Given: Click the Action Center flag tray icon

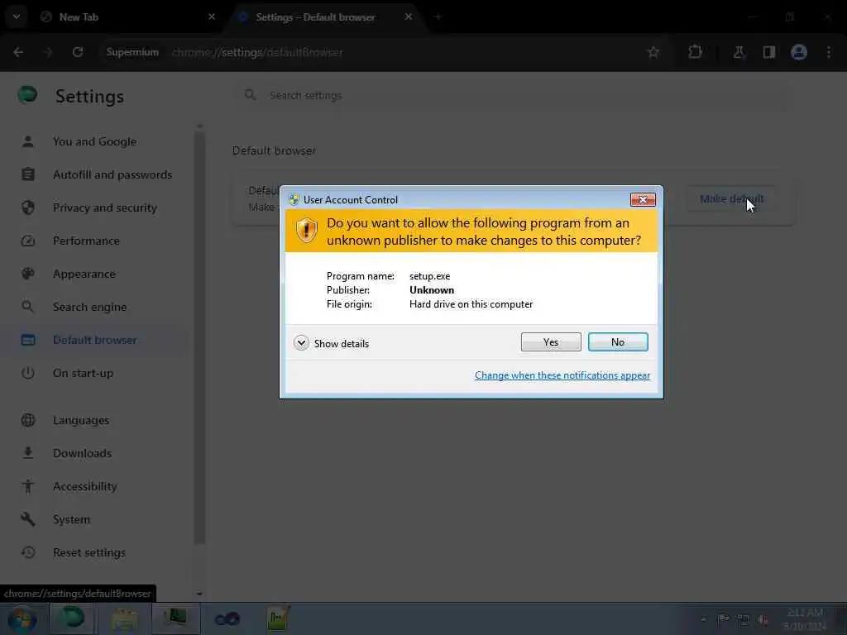Looking at the screenshot, I should pyautogui.click(x=723, y=619).
